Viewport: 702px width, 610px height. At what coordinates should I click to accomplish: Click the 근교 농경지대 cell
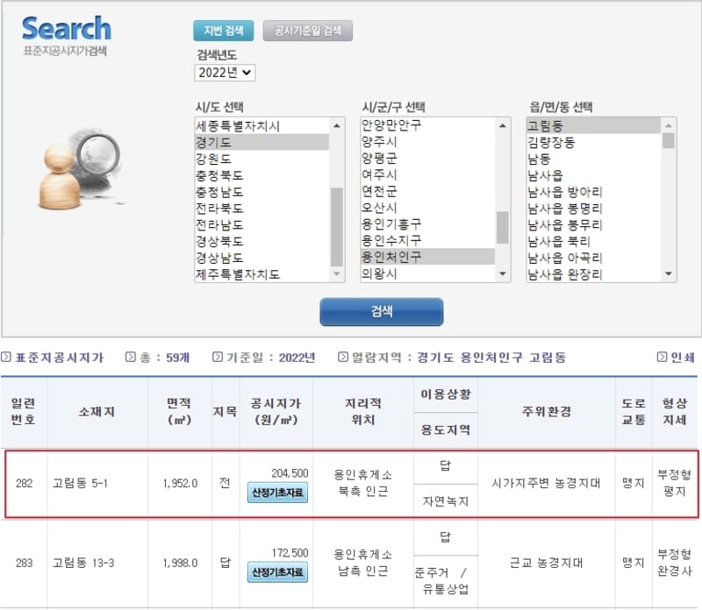click(546, 563)
